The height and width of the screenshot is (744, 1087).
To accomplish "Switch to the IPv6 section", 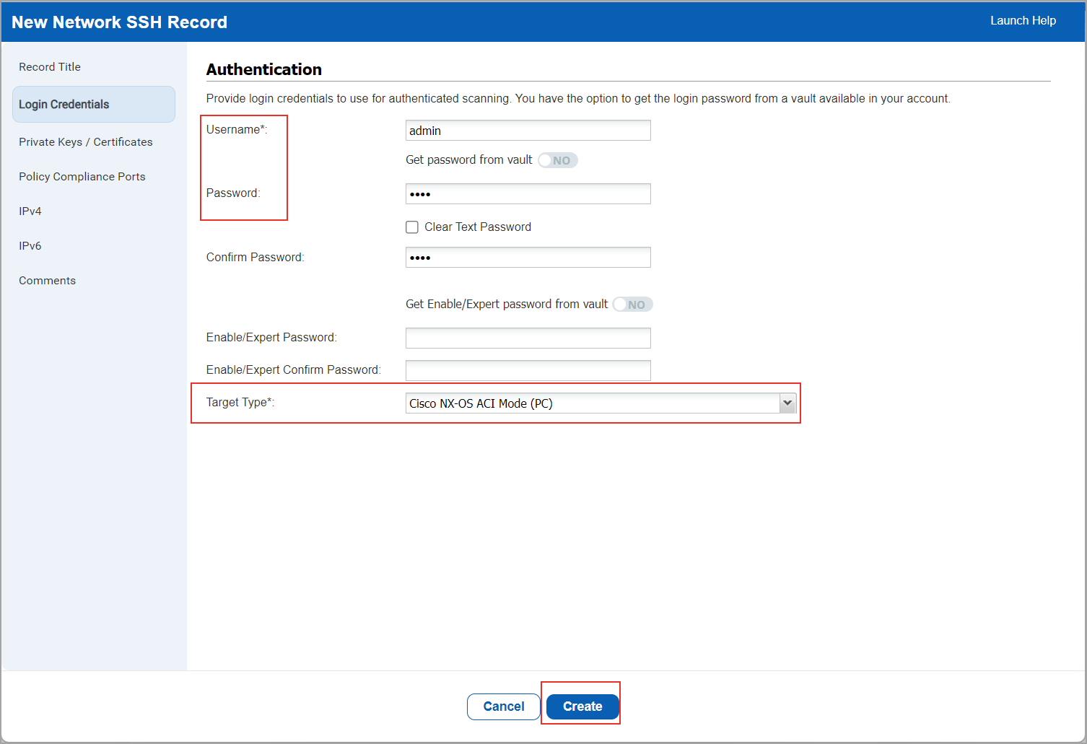I will (30, 245).
